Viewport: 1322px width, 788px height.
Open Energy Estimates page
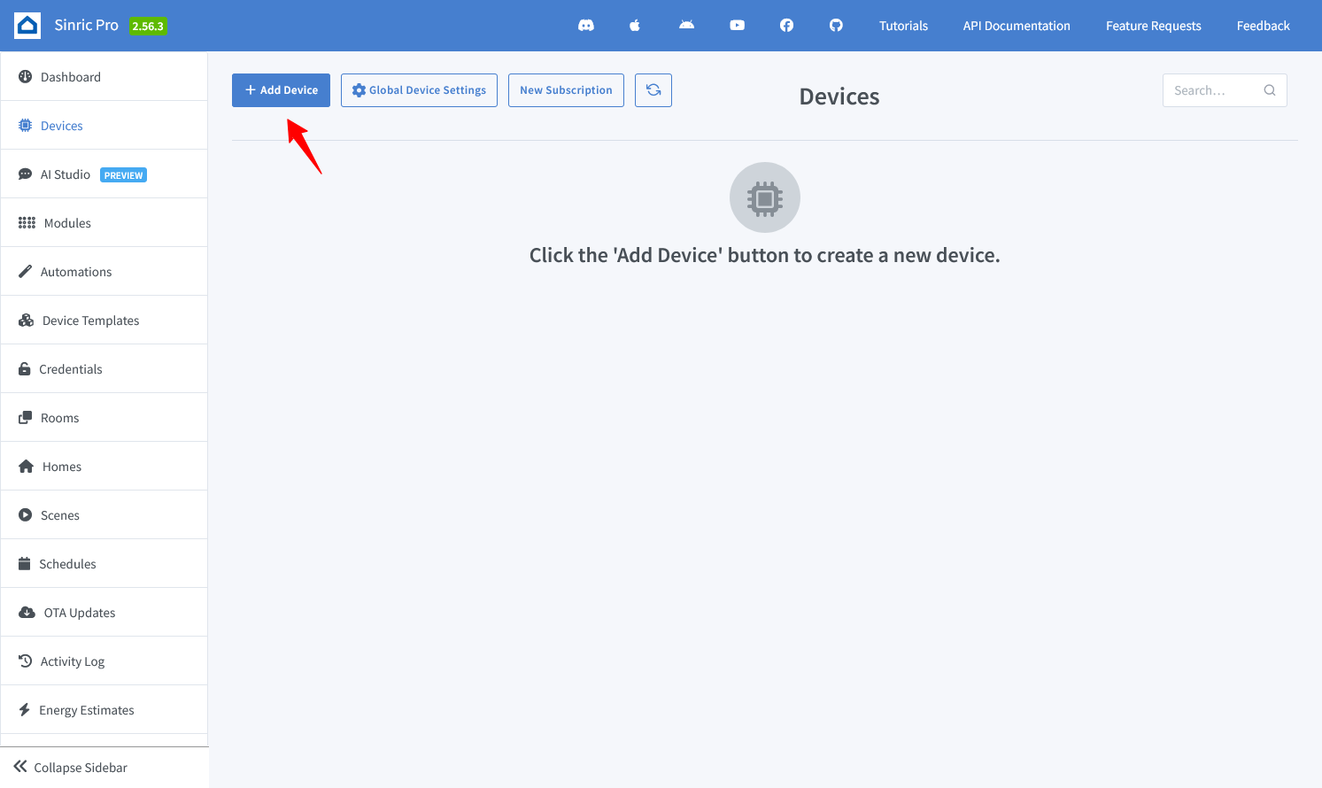[x=104, y=710]
